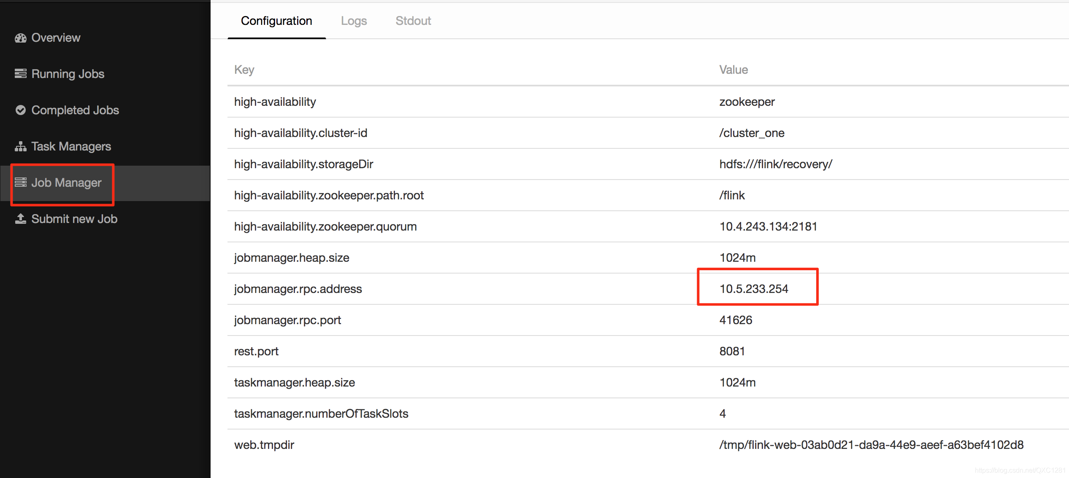The height and width of the screenshot is (478, 1069).
Task: Click the Key column header
Action: coord(244,70)
